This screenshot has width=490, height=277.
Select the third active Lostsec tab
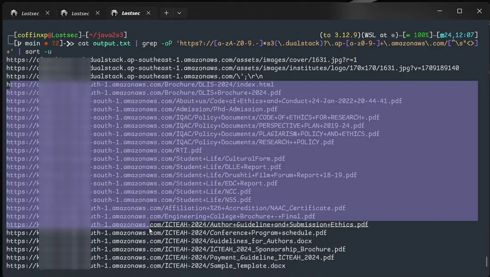tap(131, 13)
